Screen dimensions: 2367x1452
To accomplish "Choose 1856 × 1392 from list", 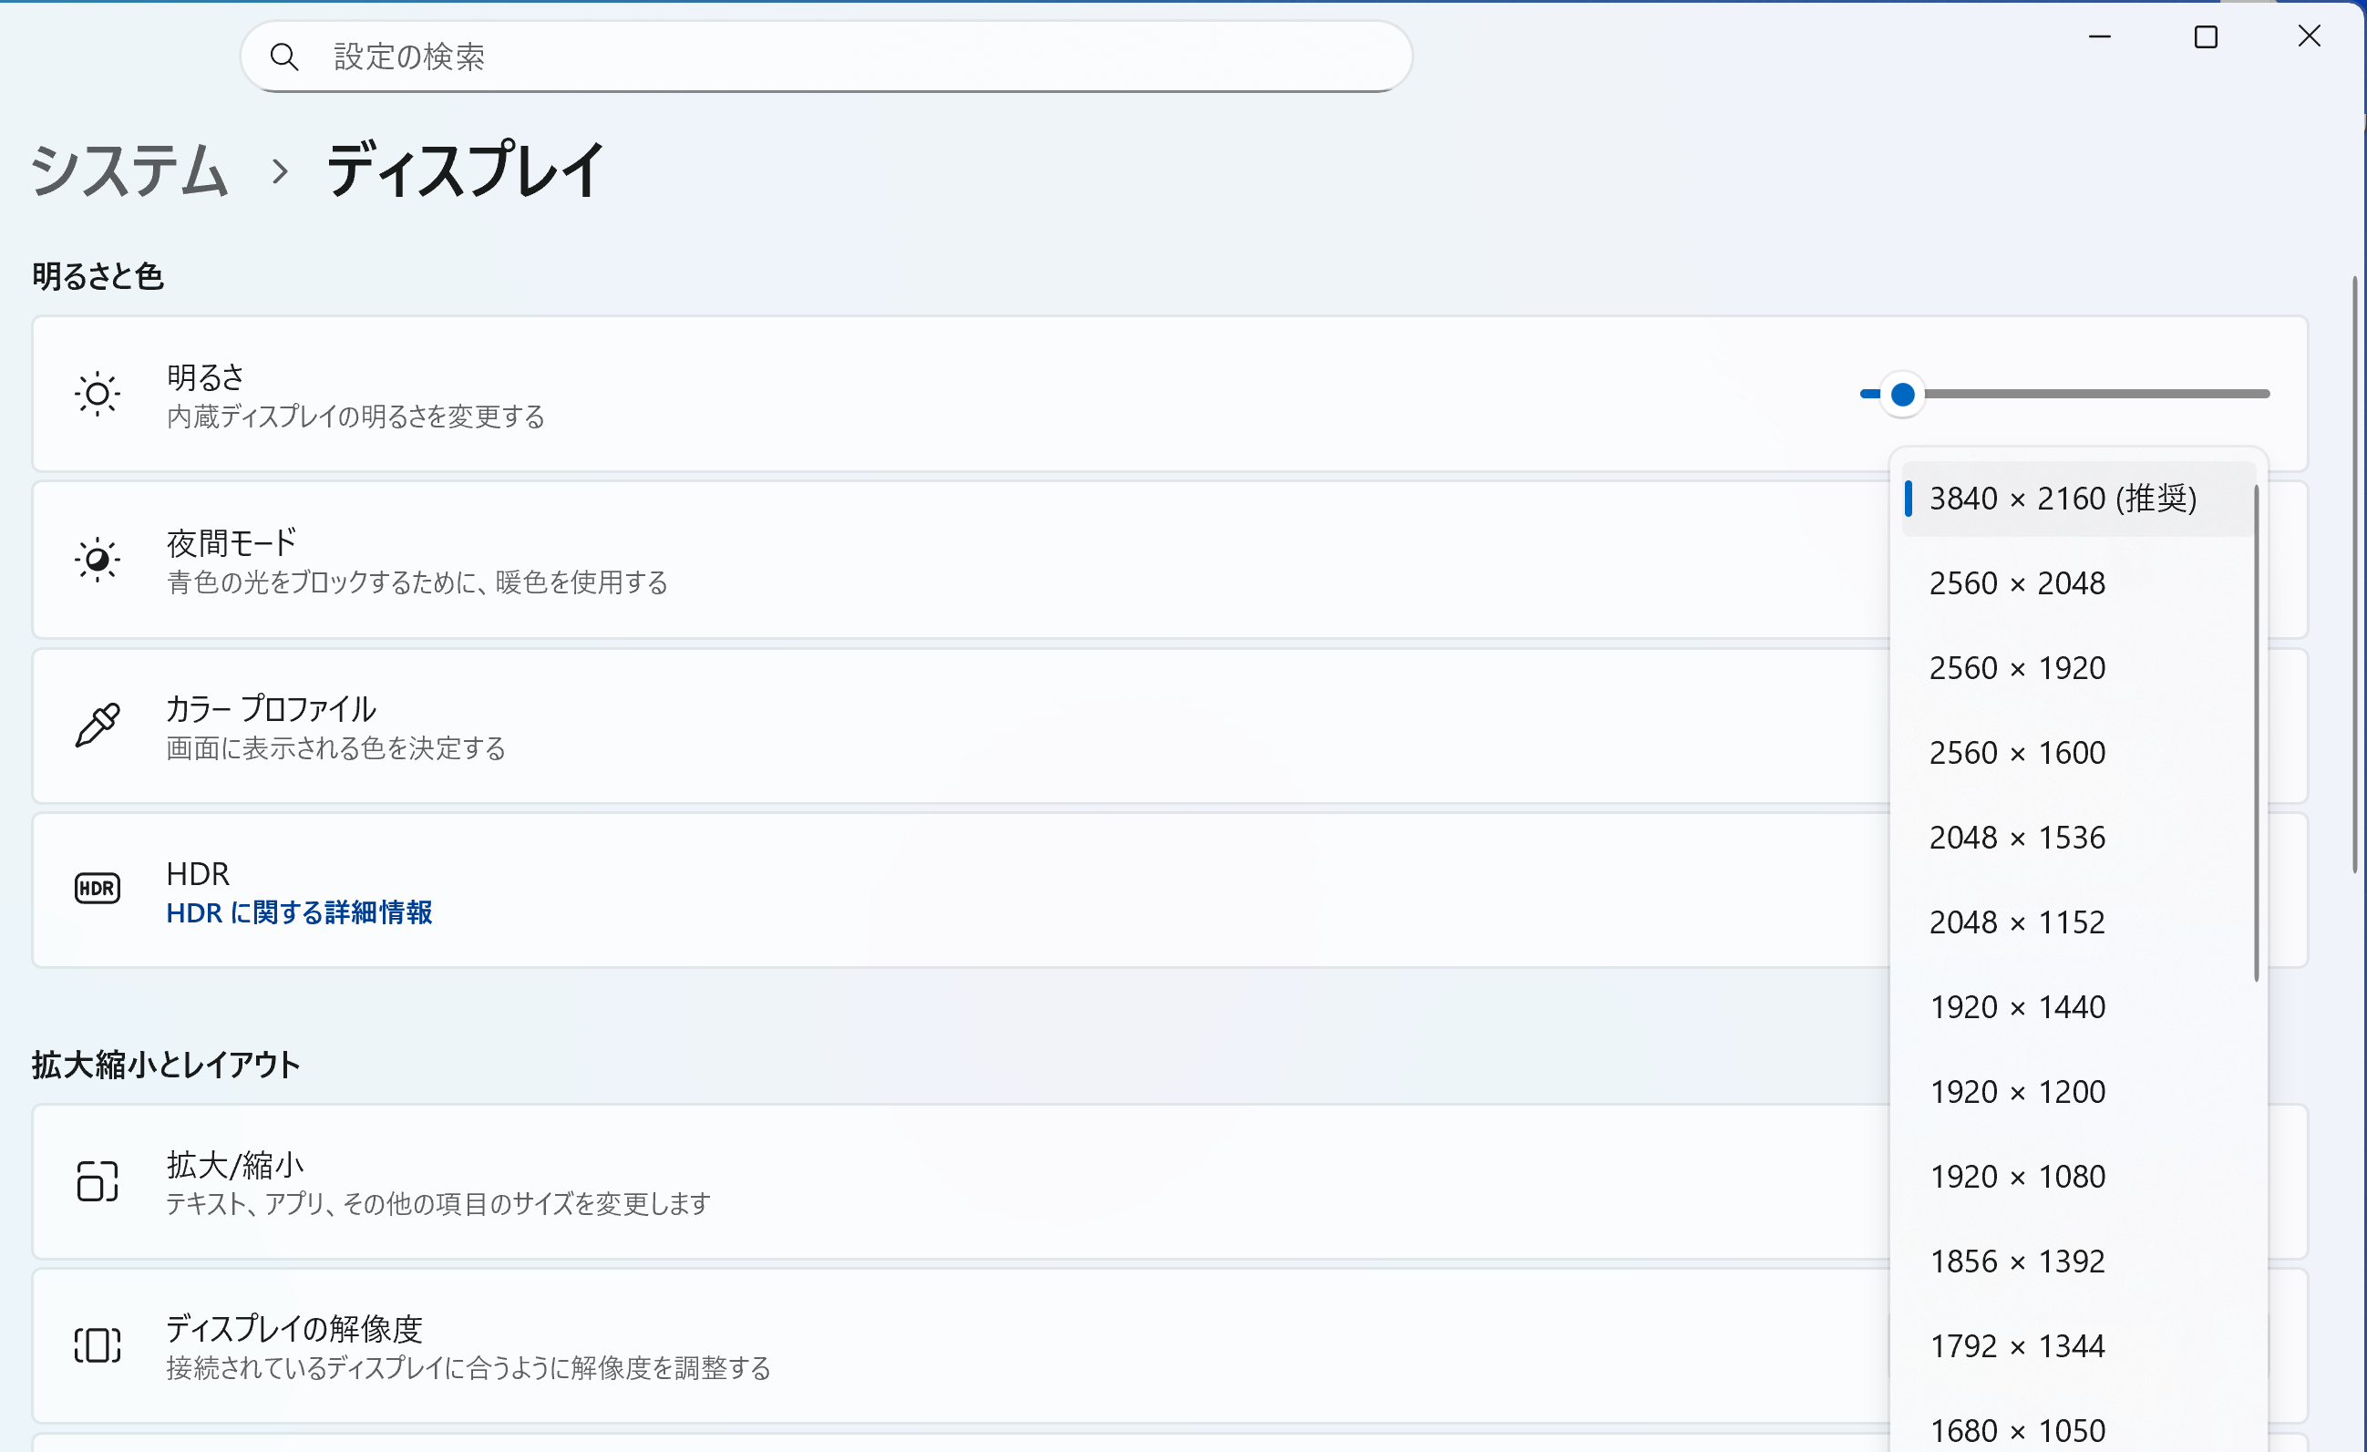I will [x=2077, y=1261].
